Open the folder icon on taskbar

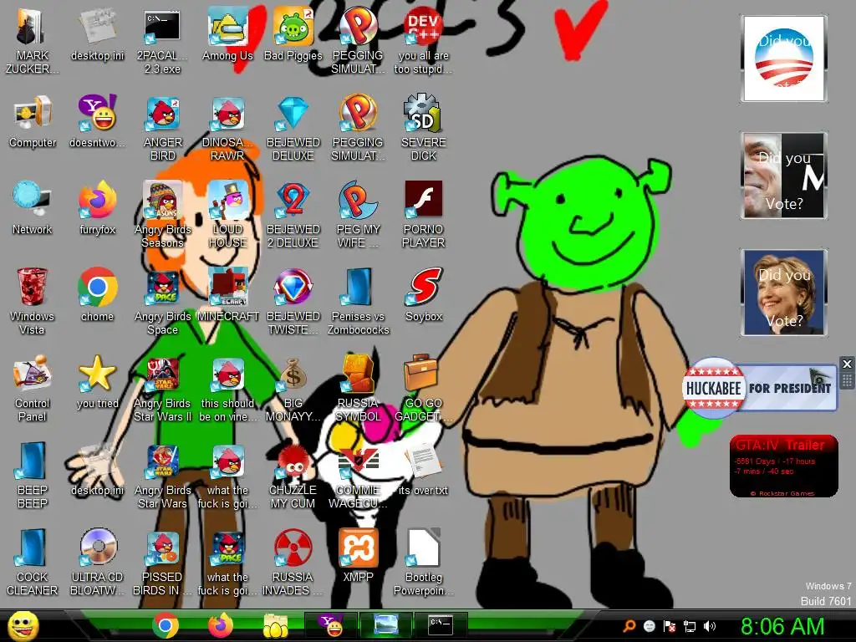coord(276,625)
